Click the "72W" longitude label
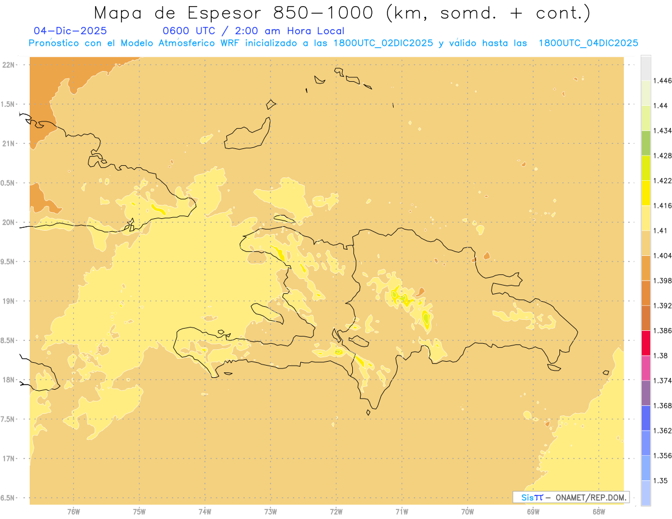The width and height of the screenshot is (672, 519). click(336, 512)
